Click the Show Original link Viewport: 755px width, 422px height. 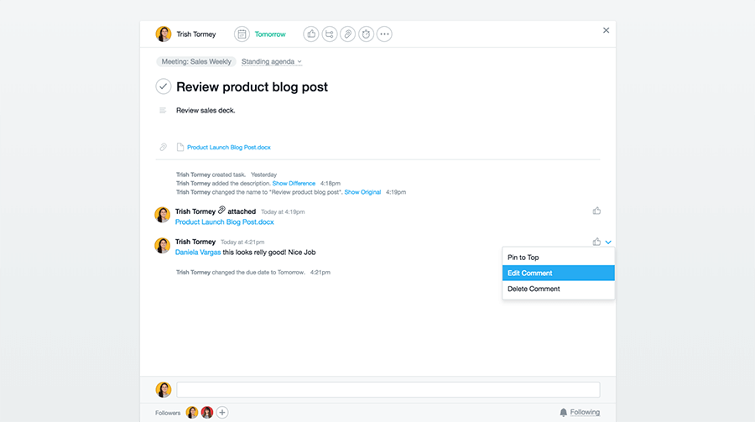pos(362,192)
